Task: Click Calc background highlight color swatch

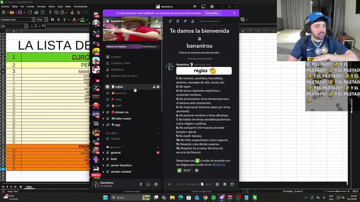Action: coord(82,20)
